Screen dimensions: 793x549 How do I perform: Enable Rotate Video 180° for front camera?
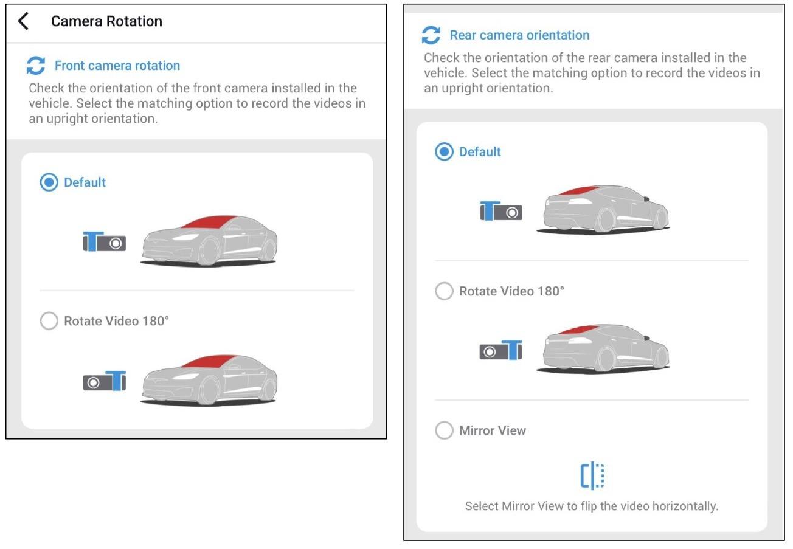click(49, 321)
